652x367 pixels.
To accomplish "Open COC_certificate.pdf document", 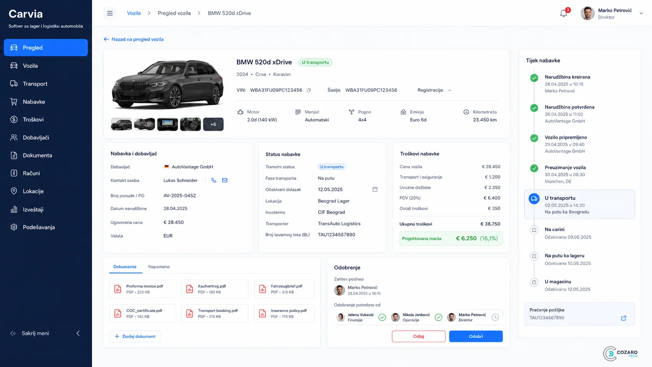I will point(143,314).
